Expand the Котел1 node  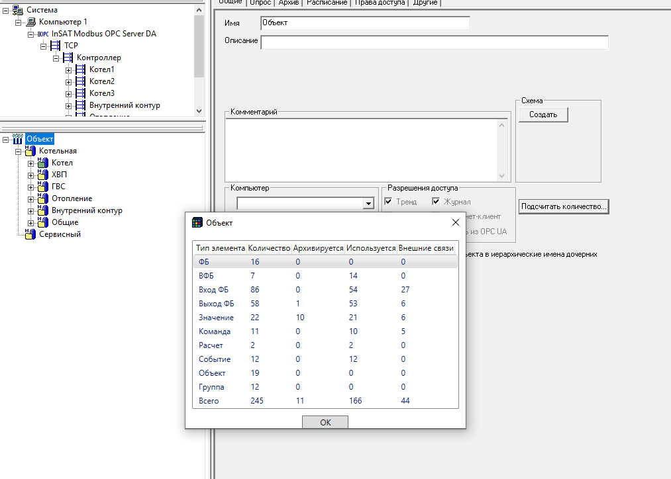pyautogui.click(x=68, y=71)
